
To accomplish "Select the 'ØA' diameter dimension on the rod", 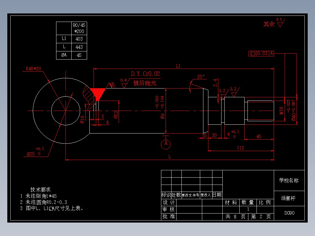I will 163,116.
